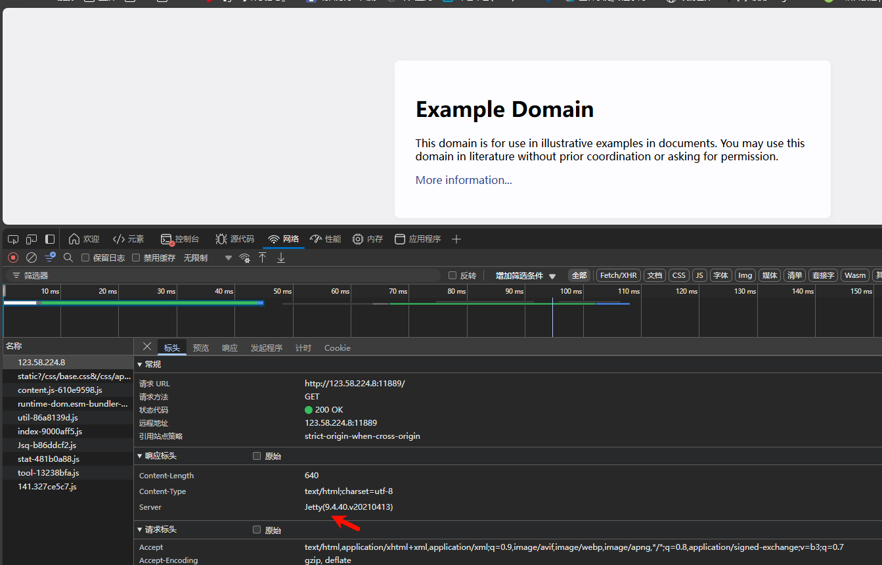Enable the 禁用缓存 checkbox
The height and width of the screenshot is (565, 882).
[136, 258]
